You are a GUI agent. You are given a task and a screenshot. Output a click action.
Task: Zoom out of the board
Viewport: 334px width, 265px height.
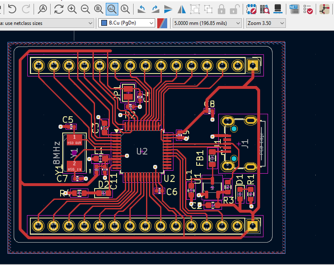tap(85, 8)
